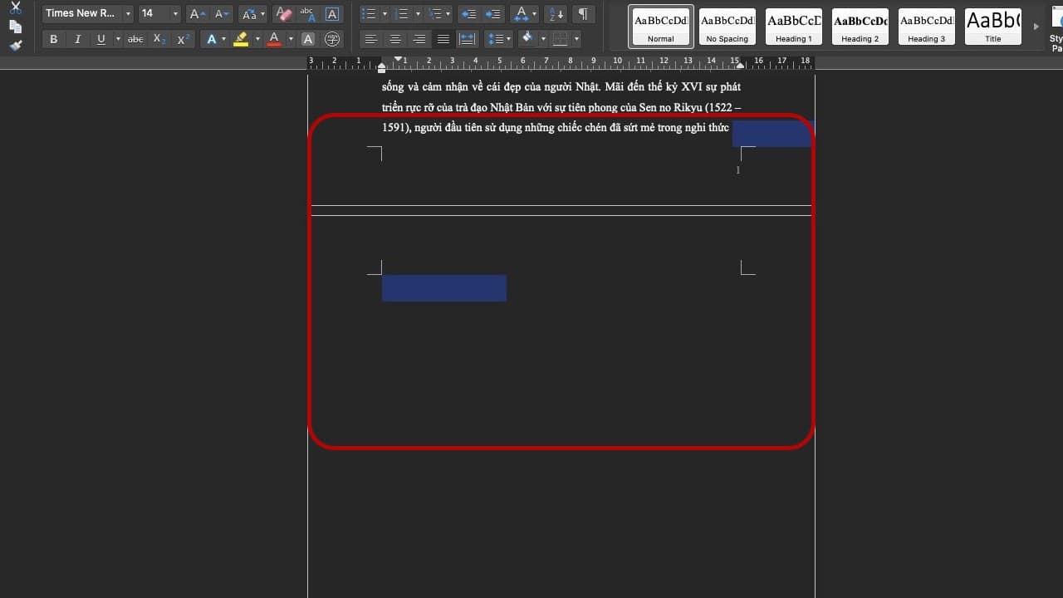Image resolution: width=1063 pixels, height=598 pixels.
Task: Toggle subscript formatting
Action: tap(159, 39)
